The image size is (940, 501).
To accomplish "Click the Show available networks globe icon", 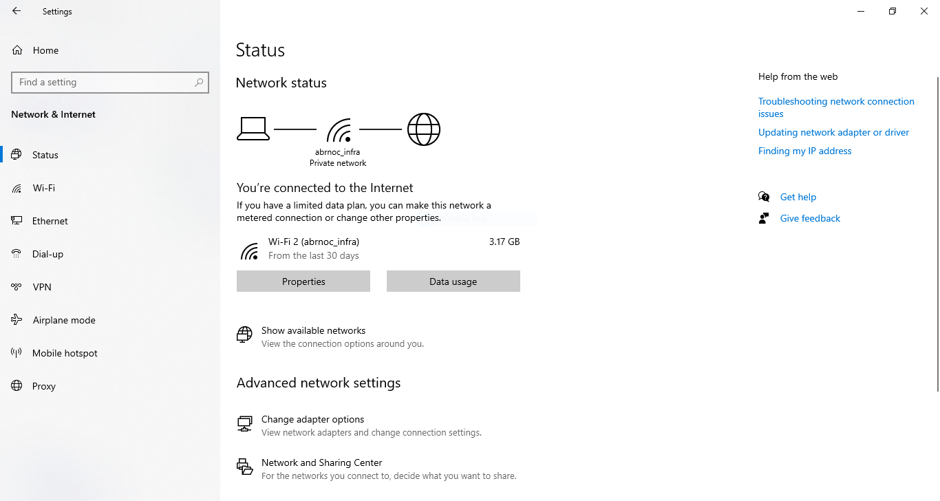I will tap(244, 335).
